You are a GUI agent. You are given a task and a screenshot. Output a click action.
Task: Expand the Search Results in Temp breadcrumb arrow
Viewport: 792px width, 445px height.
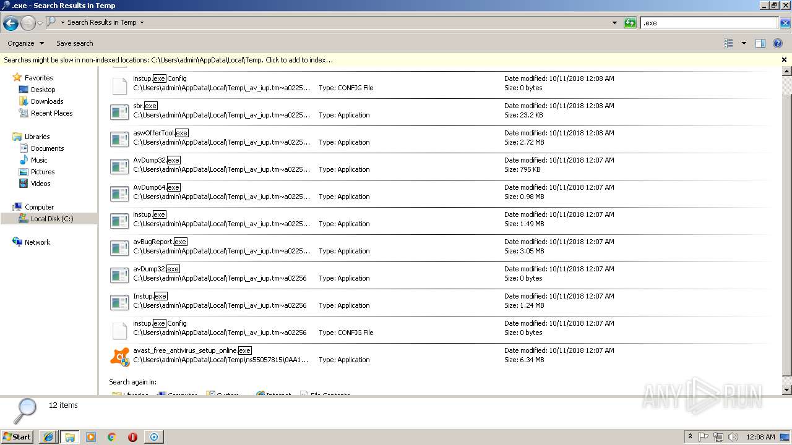pos(142,22)
